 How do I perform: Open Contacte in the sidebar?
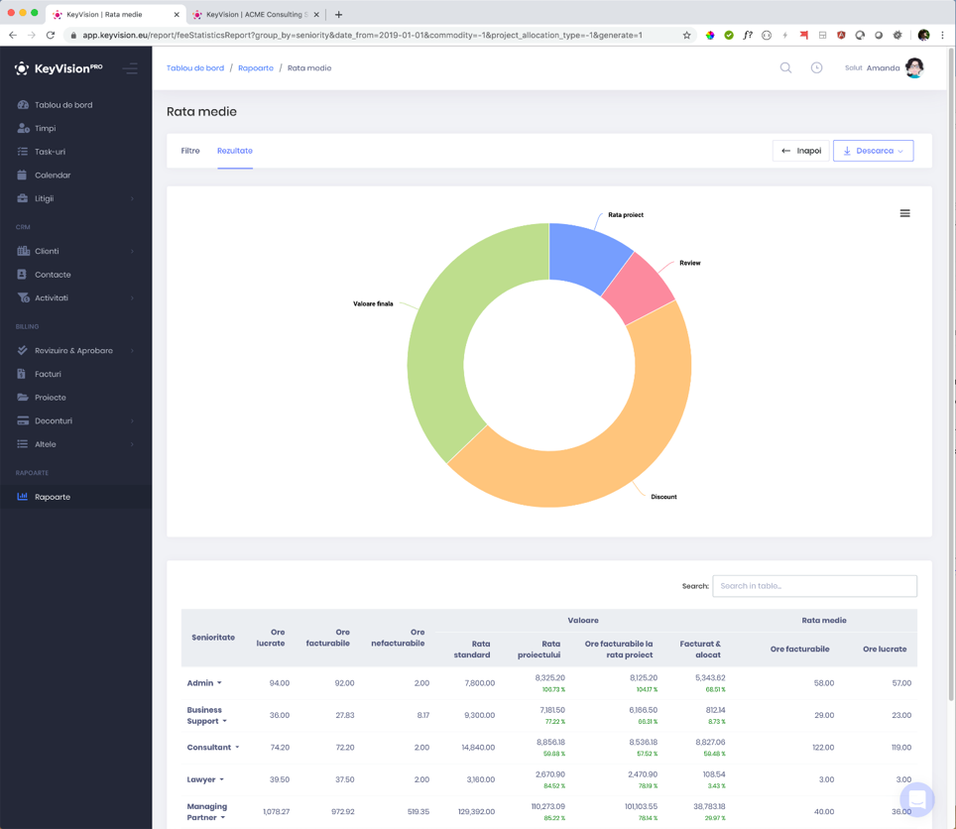coord(53,275)
